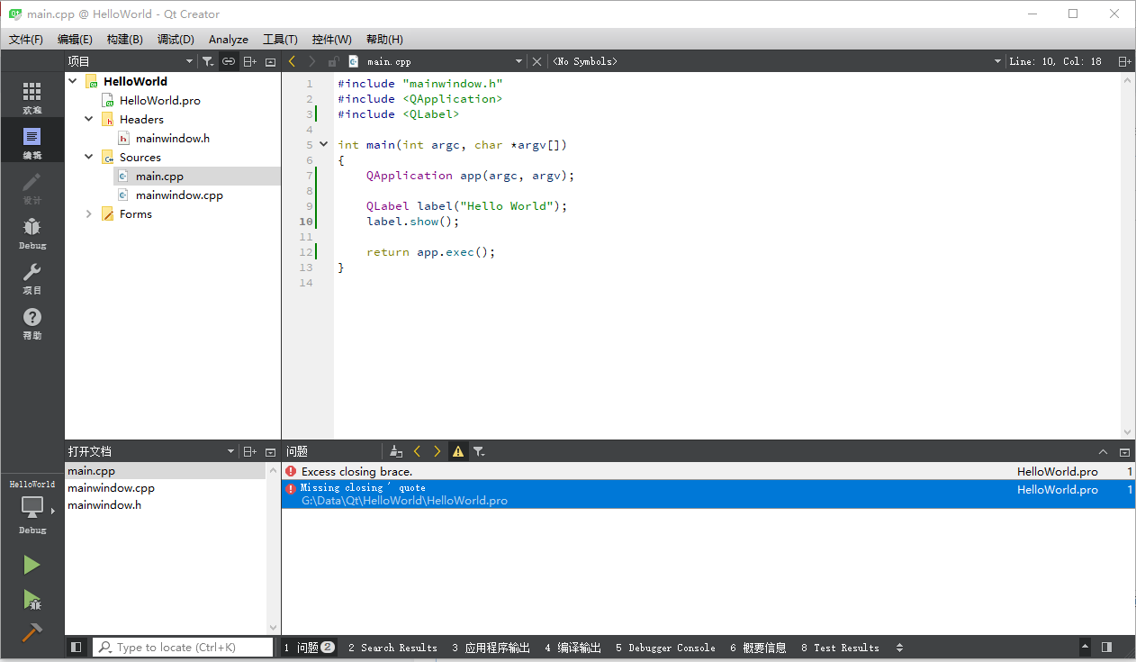This screenshot has height=662, width=1136.
Task: Switch to the 5 Debugger Console pane
Action: tap(665, 647)
